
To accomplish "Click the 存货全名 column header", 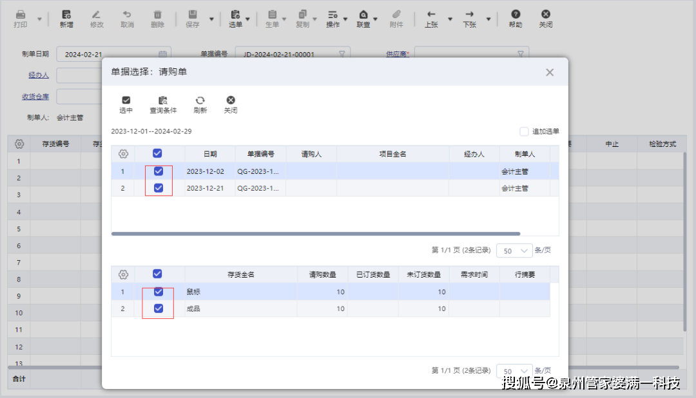I will [240, 274].
